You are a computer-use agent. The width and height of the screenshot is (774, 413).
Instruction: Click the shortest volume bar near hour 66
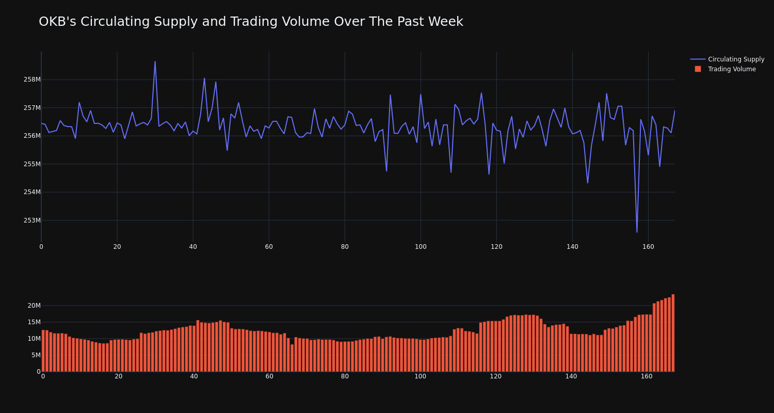tap(292, 358)
